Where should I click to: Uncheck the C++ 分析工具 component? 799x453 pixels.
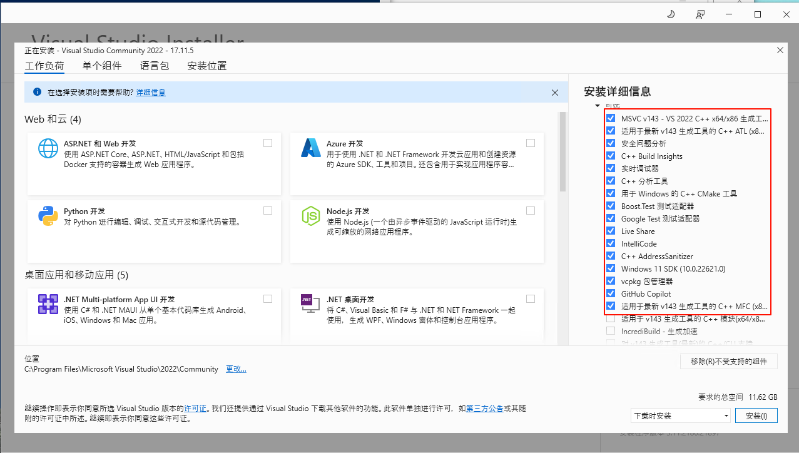tap(611, 181)
